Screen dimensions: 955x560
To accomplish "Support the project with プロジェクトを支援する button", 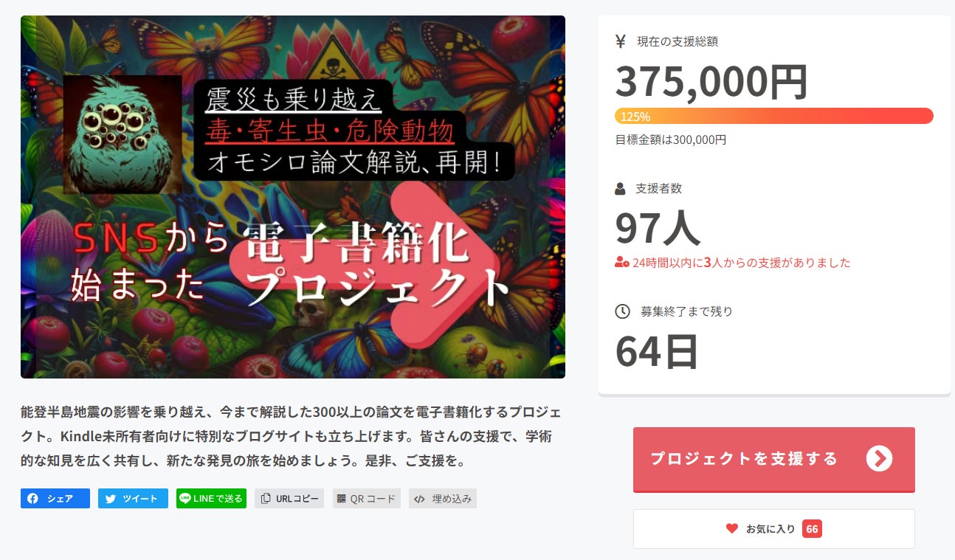I will click(774, 460).
